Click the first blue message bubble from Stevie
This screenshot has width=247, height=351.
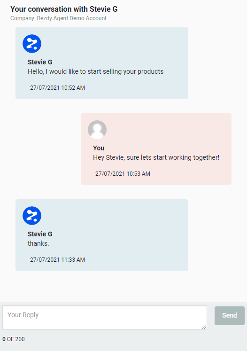[102, 63]
